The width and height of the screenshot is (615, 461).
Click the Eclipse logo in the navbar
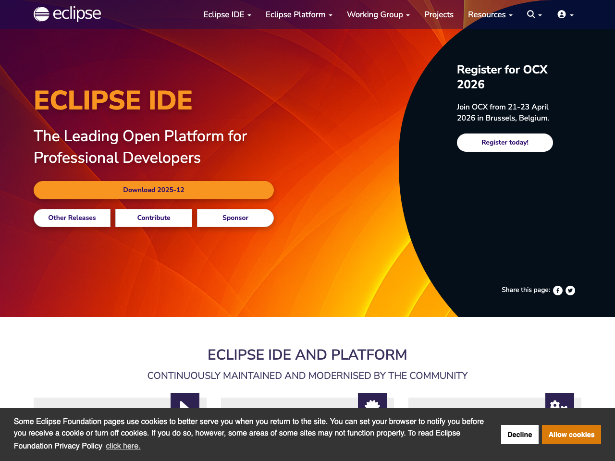(x=67, y=14)
